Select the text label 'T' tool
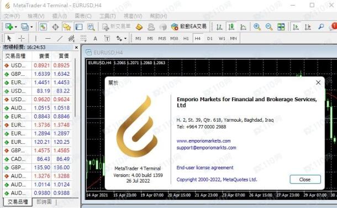The width and height of the screenshot is (337, 208). pos(107,39)
